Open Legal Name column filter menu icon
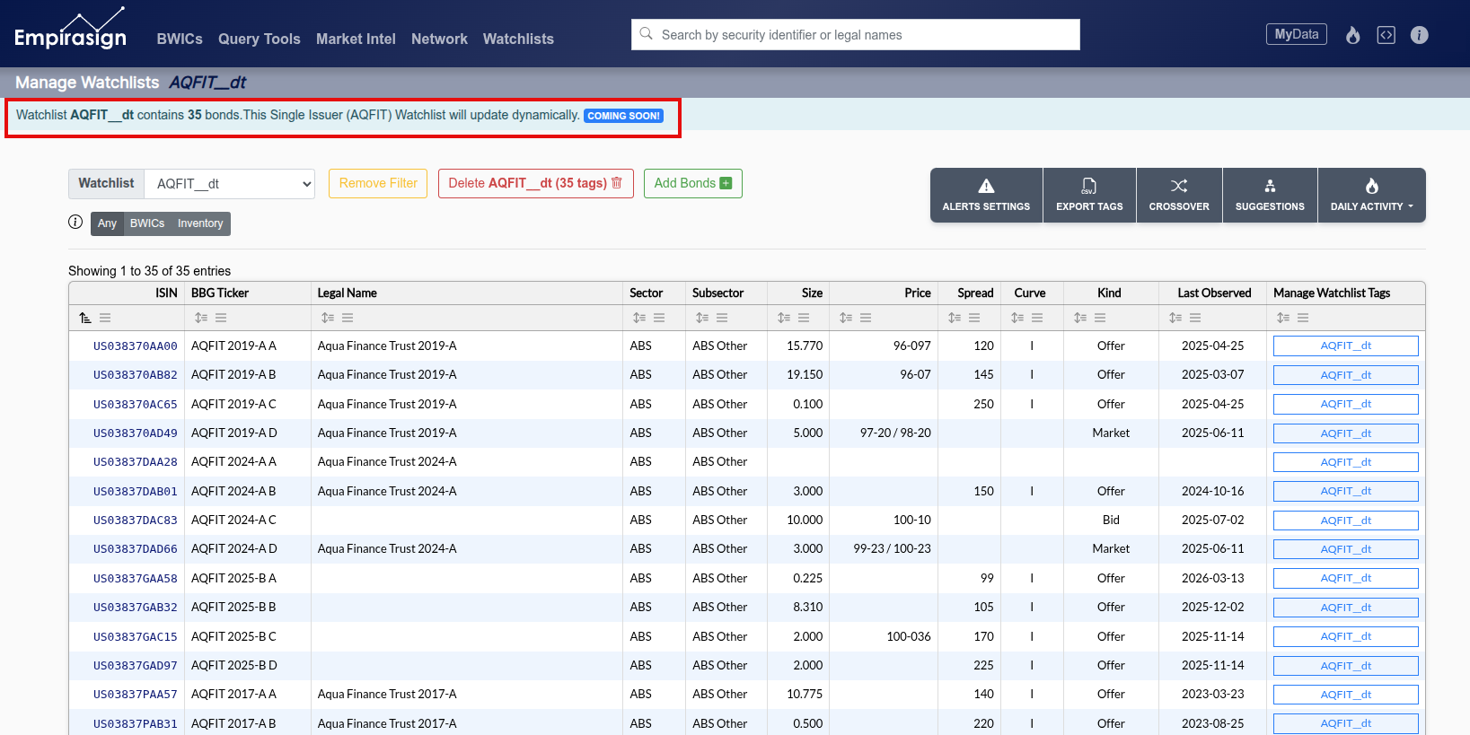This screenshot has width=1470, height=735. tap(348, 318)
